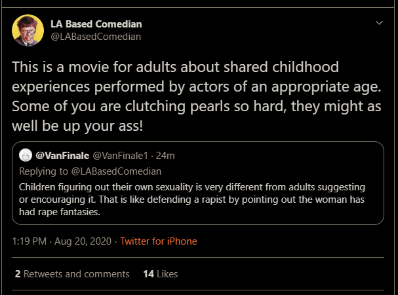Click the Replying to @LABasedComedian line
This screenshot has height=295, width=398.
pyautogui.click(x=90, y=171)
